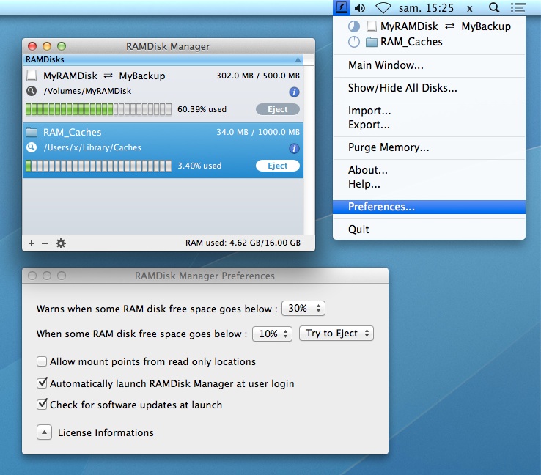Eject the MyRAMDisk volume
This screenshot has width=541, height=475.
(278, 109)
